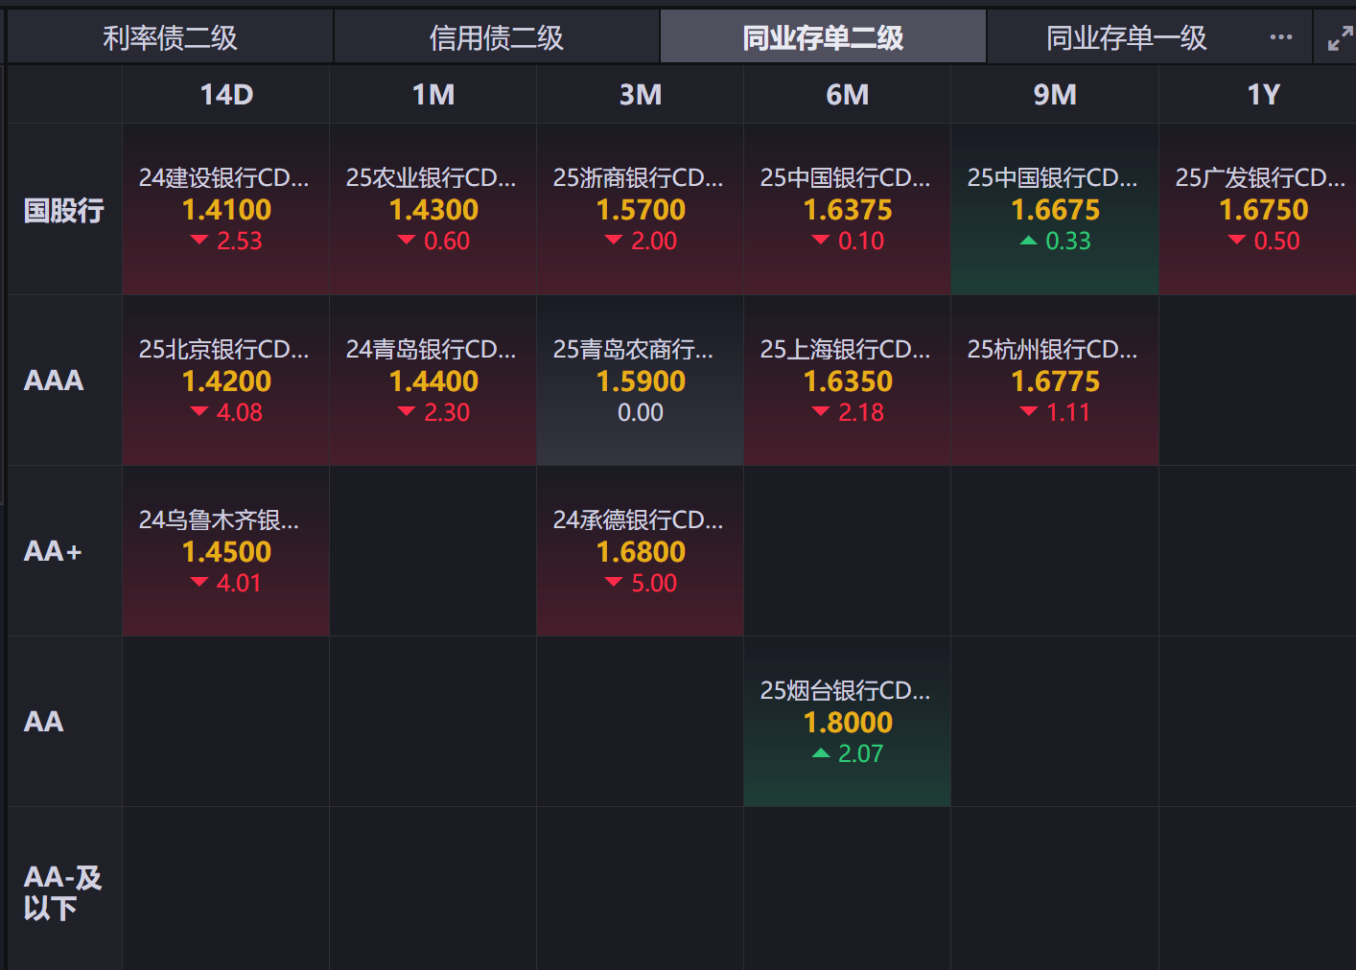
Task: Switch to 利率债二级 tab
Action: 171,37
